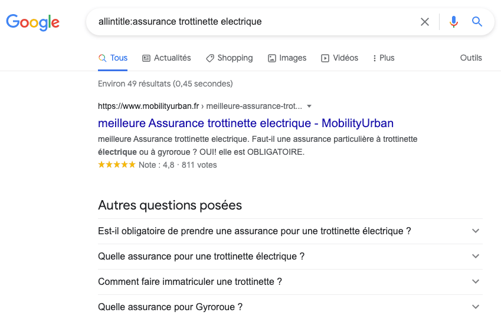This screenshot has width=501, height=319.
Task: Go to the Vidéos tab
Action: pyautogui.click(x=339, y=58)
